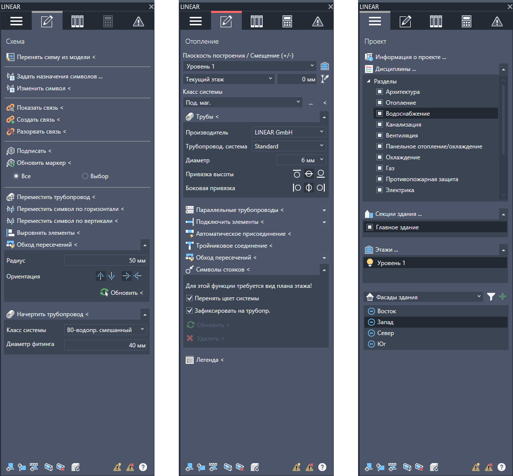The width and height of the screenshot is (513, 476).
Task: Open the Диаметр 6 мм dropdown
Action: click(x=301, y=160)
